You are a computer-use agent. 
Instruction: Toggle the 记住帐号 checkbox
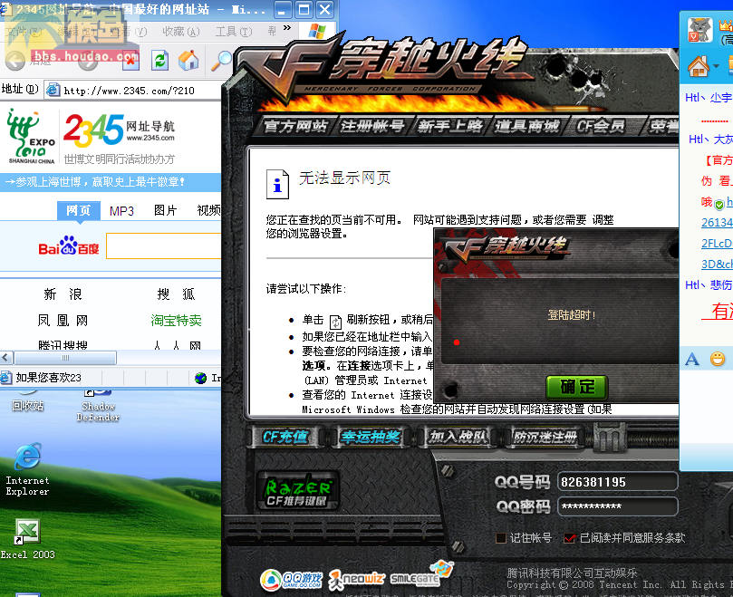(x=501, y=538)
